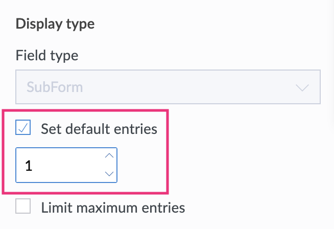
Task: Open the Field type dropdown
Action: (168, 87)
